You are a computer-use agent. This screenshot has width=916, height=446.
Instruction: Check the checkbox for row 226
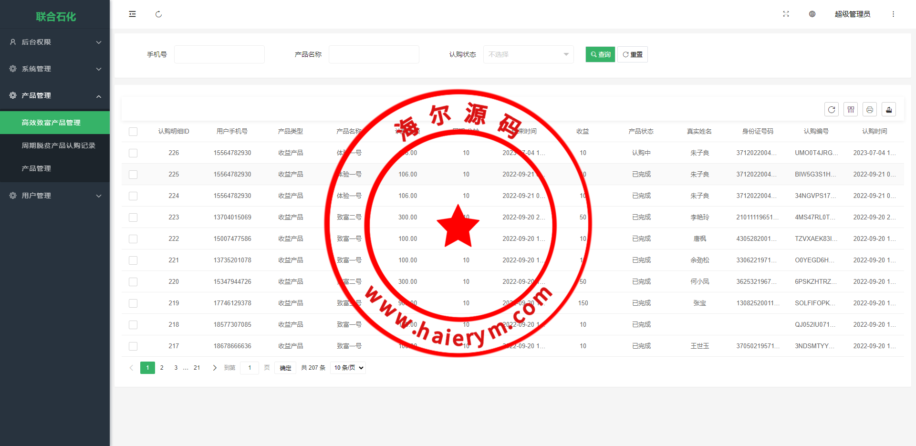point(133,153)
